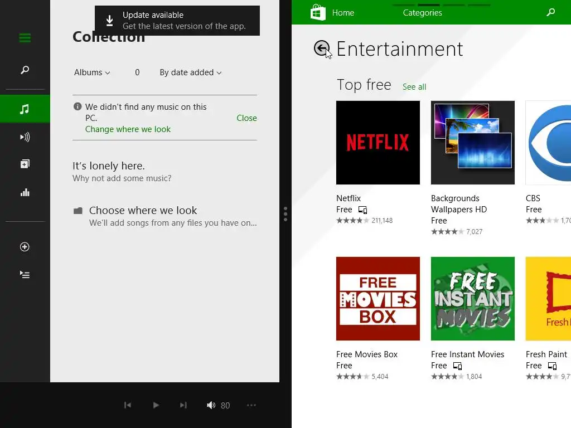Open the Netflix app tile
Image resolution: width=571 pixels, height=428 pixels.
[378, 143]
